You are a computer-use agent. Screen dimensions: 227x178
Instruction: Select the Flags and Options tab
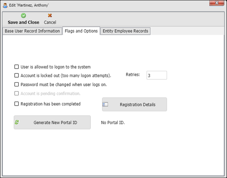click(x=81, y=31)
